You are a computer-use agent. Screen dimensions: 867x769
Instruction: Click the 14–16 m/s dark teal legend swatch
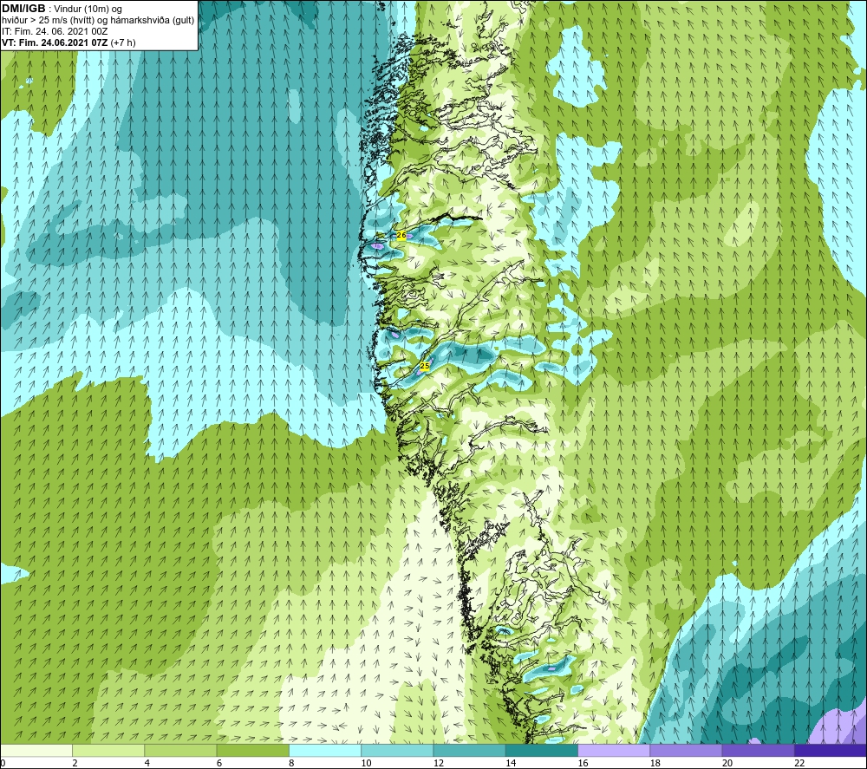point(542,750)
